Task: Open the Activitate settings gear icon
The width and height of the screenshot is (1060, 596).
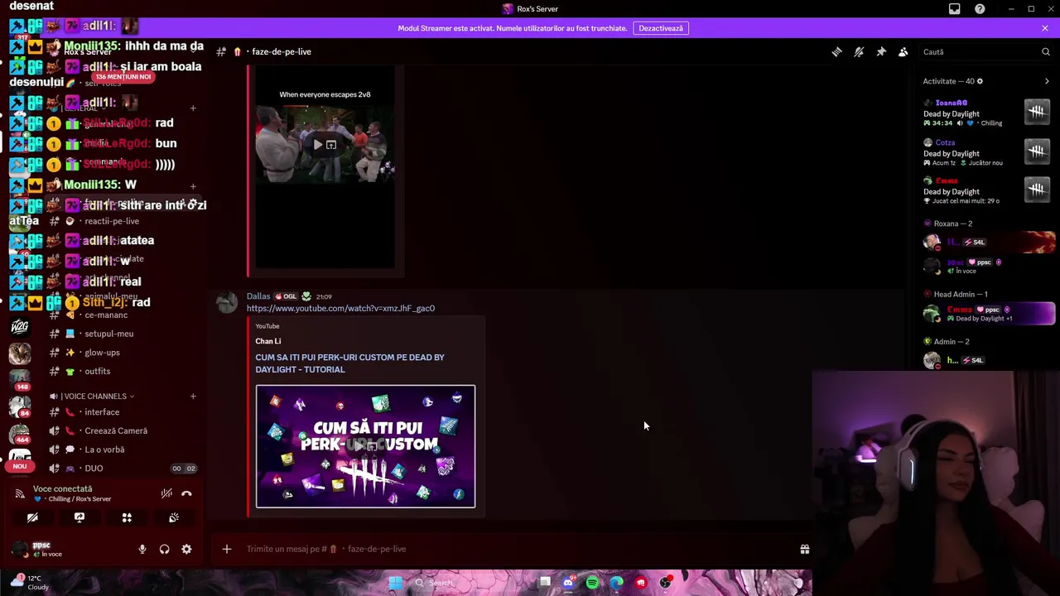Action: 980,81
